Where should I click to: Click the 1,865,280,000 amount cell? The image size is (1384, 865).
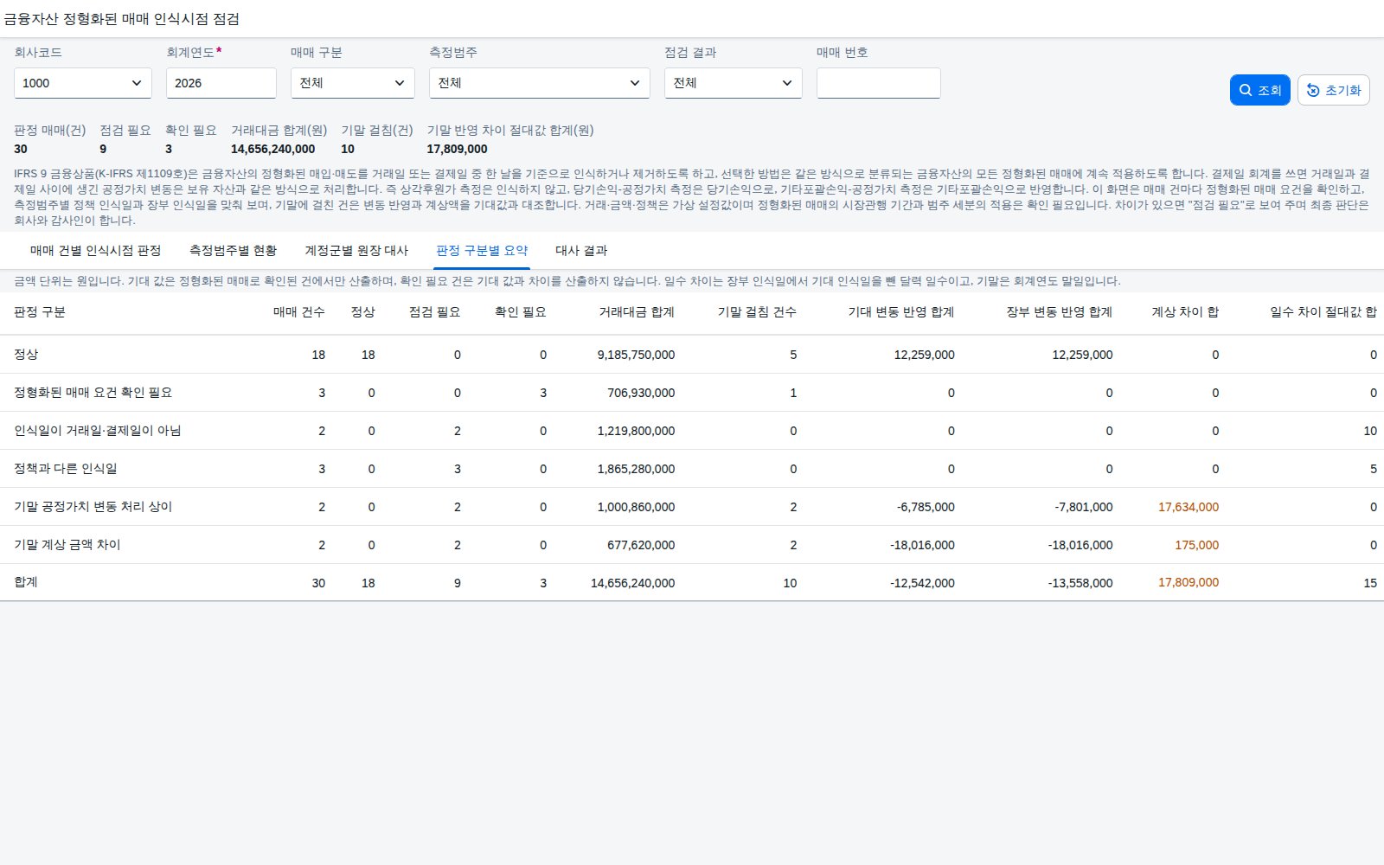(636, 469)
